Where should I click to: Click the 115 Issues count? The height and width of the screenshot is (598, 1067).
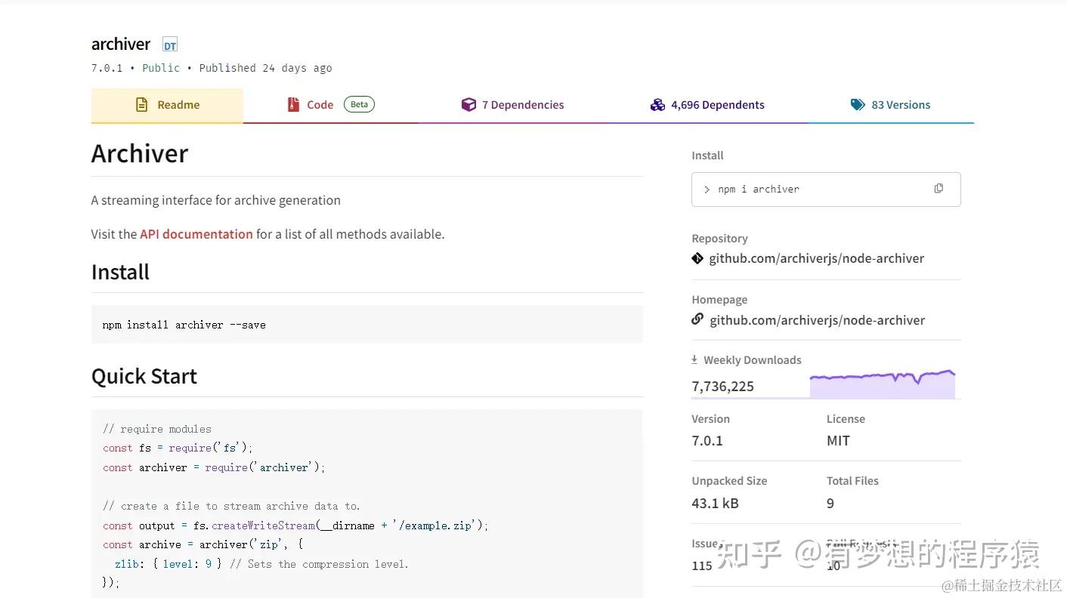[x=701, y=565]
